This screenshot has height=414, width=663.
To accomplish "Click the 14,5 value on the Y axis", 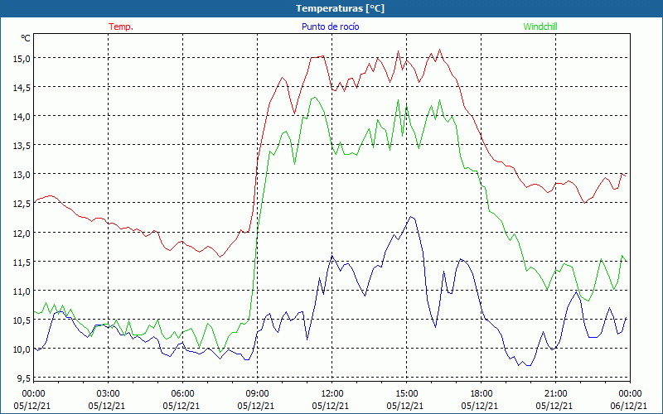I will (22, 88).
